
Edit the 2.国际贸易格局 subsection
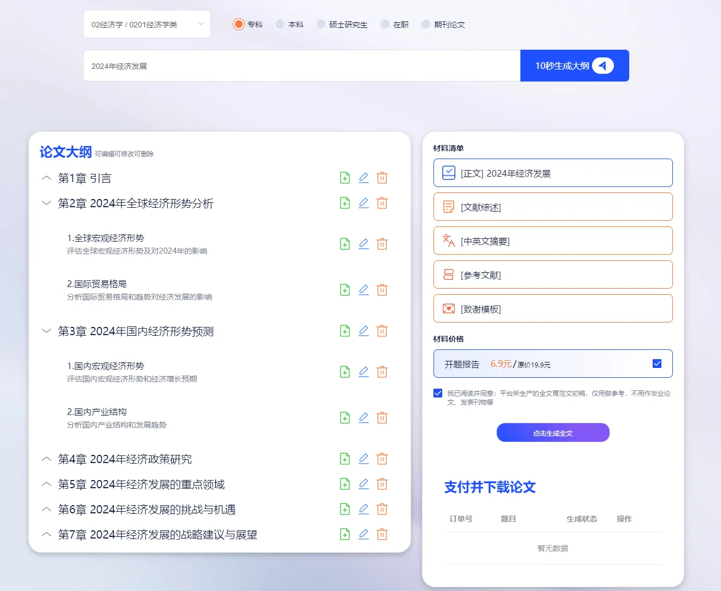click(364, 290)
